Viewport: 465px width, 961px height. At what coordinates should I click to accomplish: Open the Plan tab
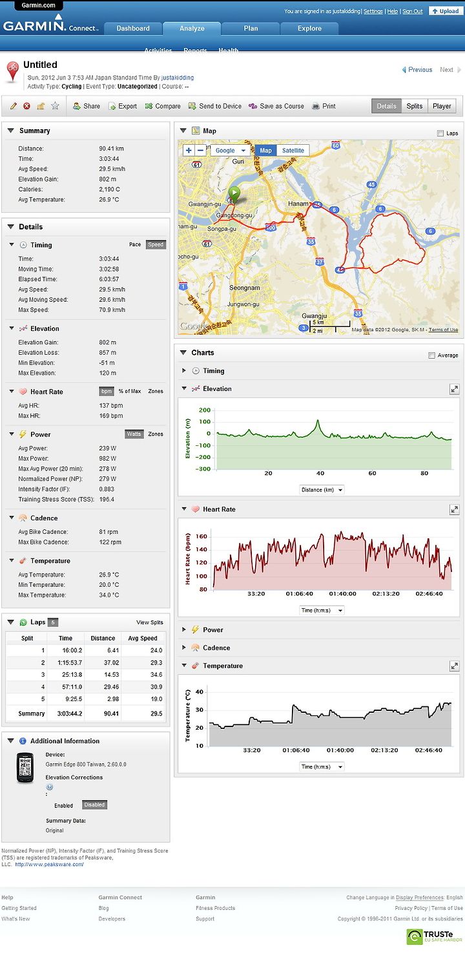251,28
